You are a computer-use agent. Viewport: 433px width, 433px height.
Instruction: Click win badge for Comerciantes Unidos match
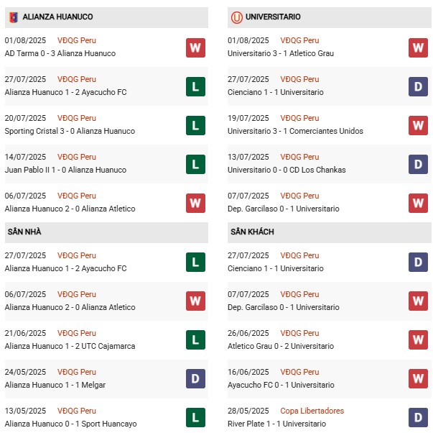pyautogui.click(x=419, y=125)
